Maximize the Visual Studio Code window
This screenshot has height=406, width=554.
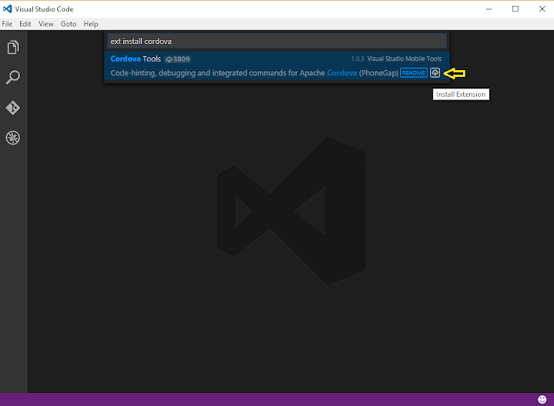(516, 9)
